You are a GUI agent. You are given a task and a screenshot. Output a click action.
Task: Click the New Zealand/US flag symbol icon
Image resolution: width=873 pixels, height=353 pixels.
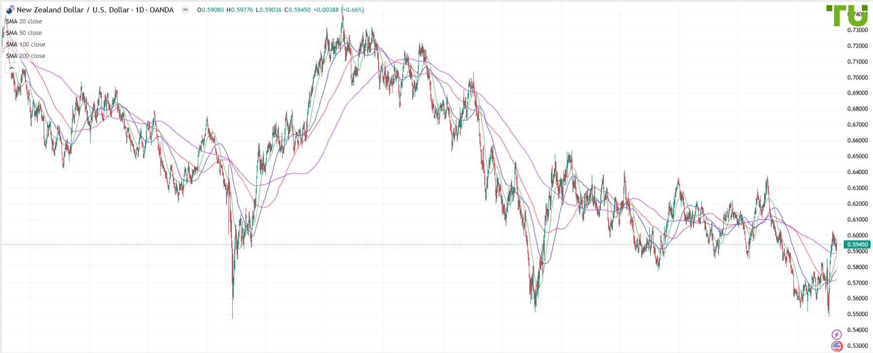(x=10, y=10)
